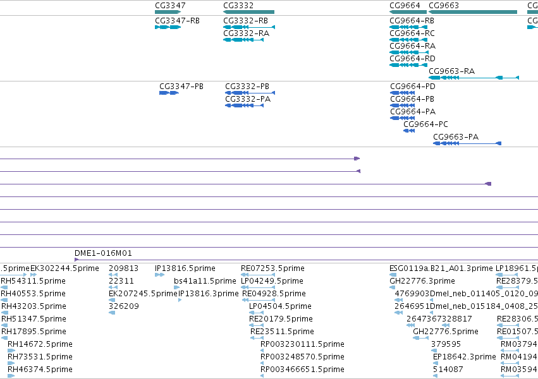Image resolution: width=538 pixels, height=379 pixels.
Task: Select the CG9663 gene bar
Action: click(x=473, y=12)
